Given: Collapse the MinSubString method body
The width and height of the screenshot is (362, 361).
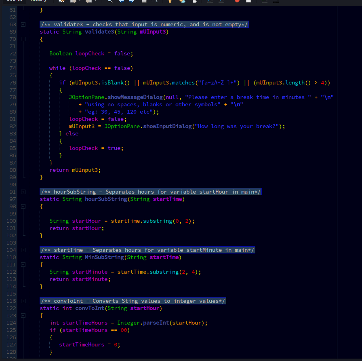Looking at the screenshot, I should [x=23, y=265].
